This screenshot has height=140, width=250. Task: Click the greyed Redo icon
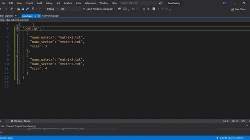tap(39, 9)
